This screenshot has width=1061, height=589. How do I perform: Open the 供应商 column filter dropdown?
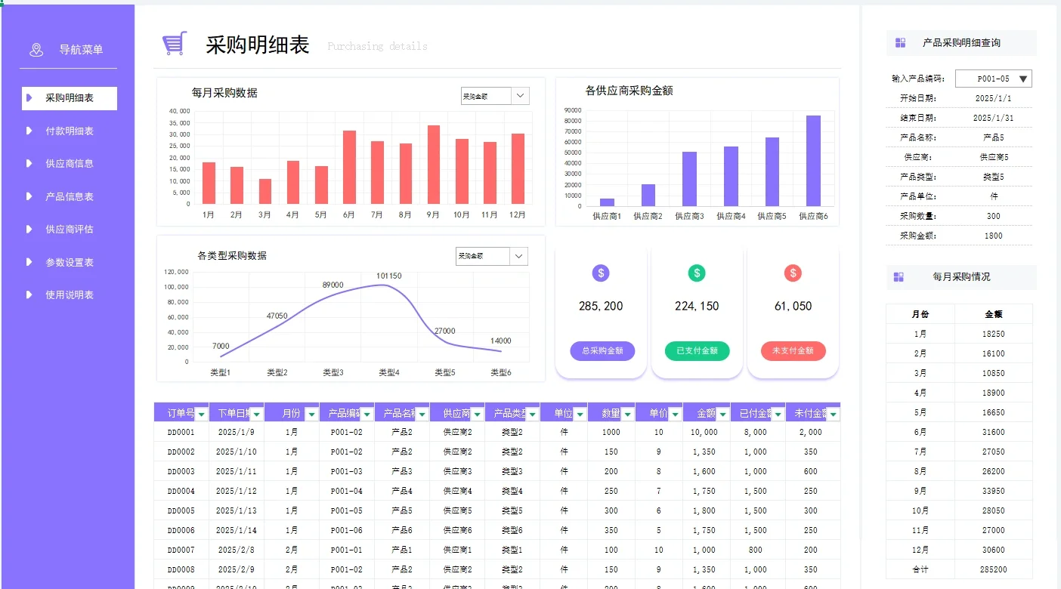[476, 412]
